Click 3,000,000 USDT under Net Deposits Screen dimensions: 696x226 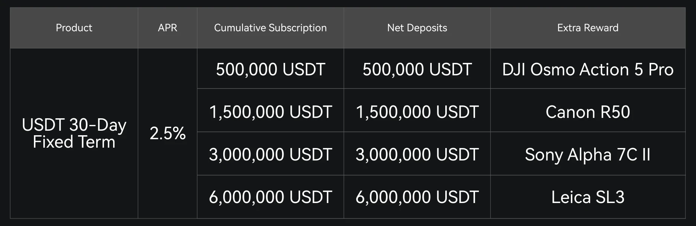pyautogui.click(x=417, y=155)
